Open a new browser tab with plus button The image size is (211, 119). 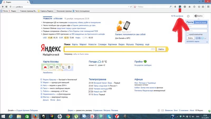(32, 2)
